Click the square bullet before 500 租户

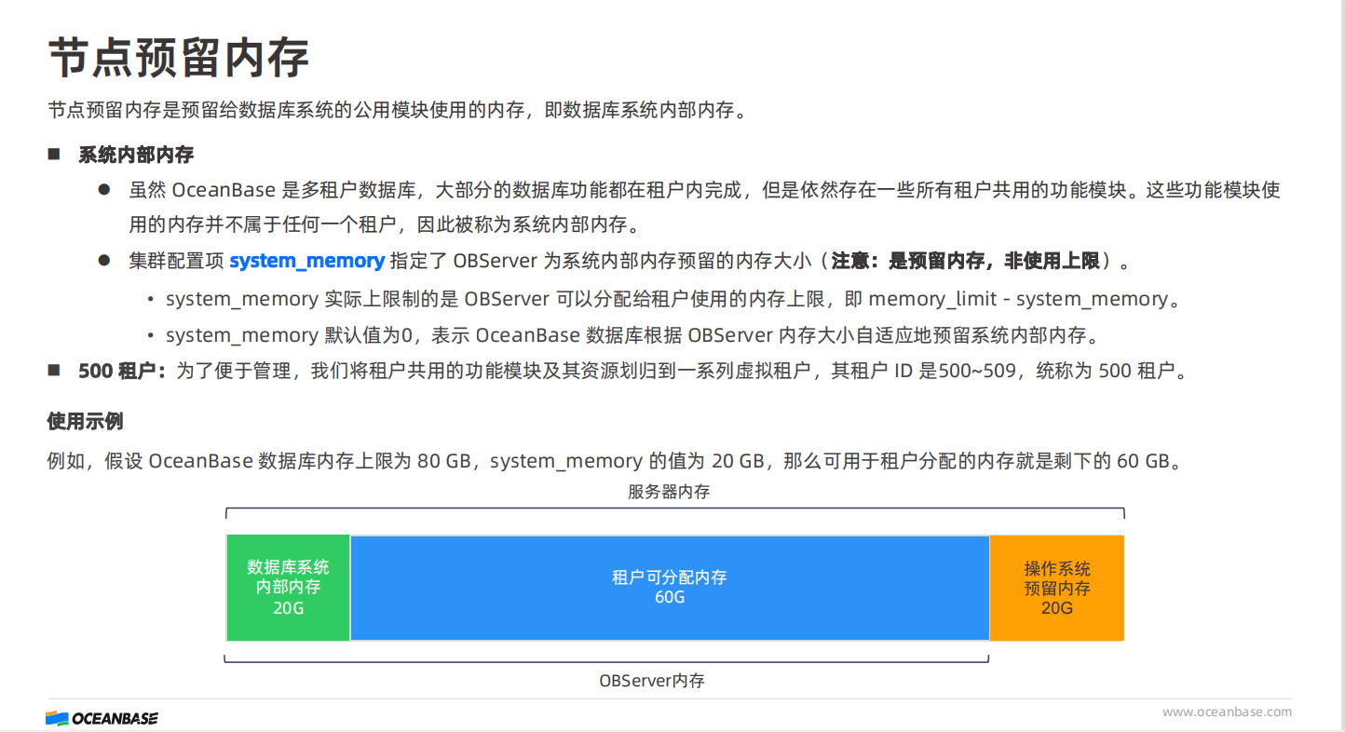(54, 371)
